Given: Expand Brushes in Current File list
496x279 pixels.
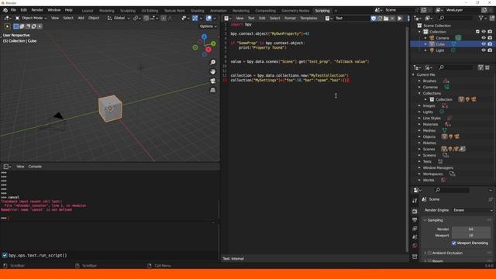Looking at the screenshot, I should click(419, 81).
